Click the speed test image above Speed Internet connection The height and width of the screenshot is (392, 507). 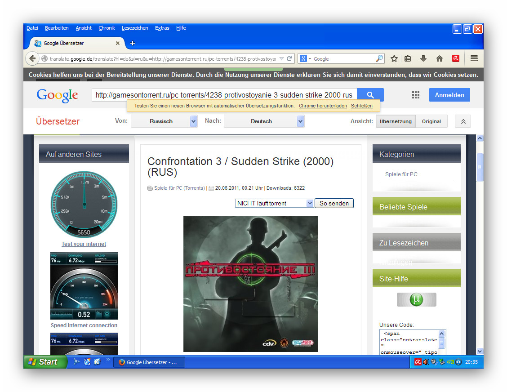84,286
